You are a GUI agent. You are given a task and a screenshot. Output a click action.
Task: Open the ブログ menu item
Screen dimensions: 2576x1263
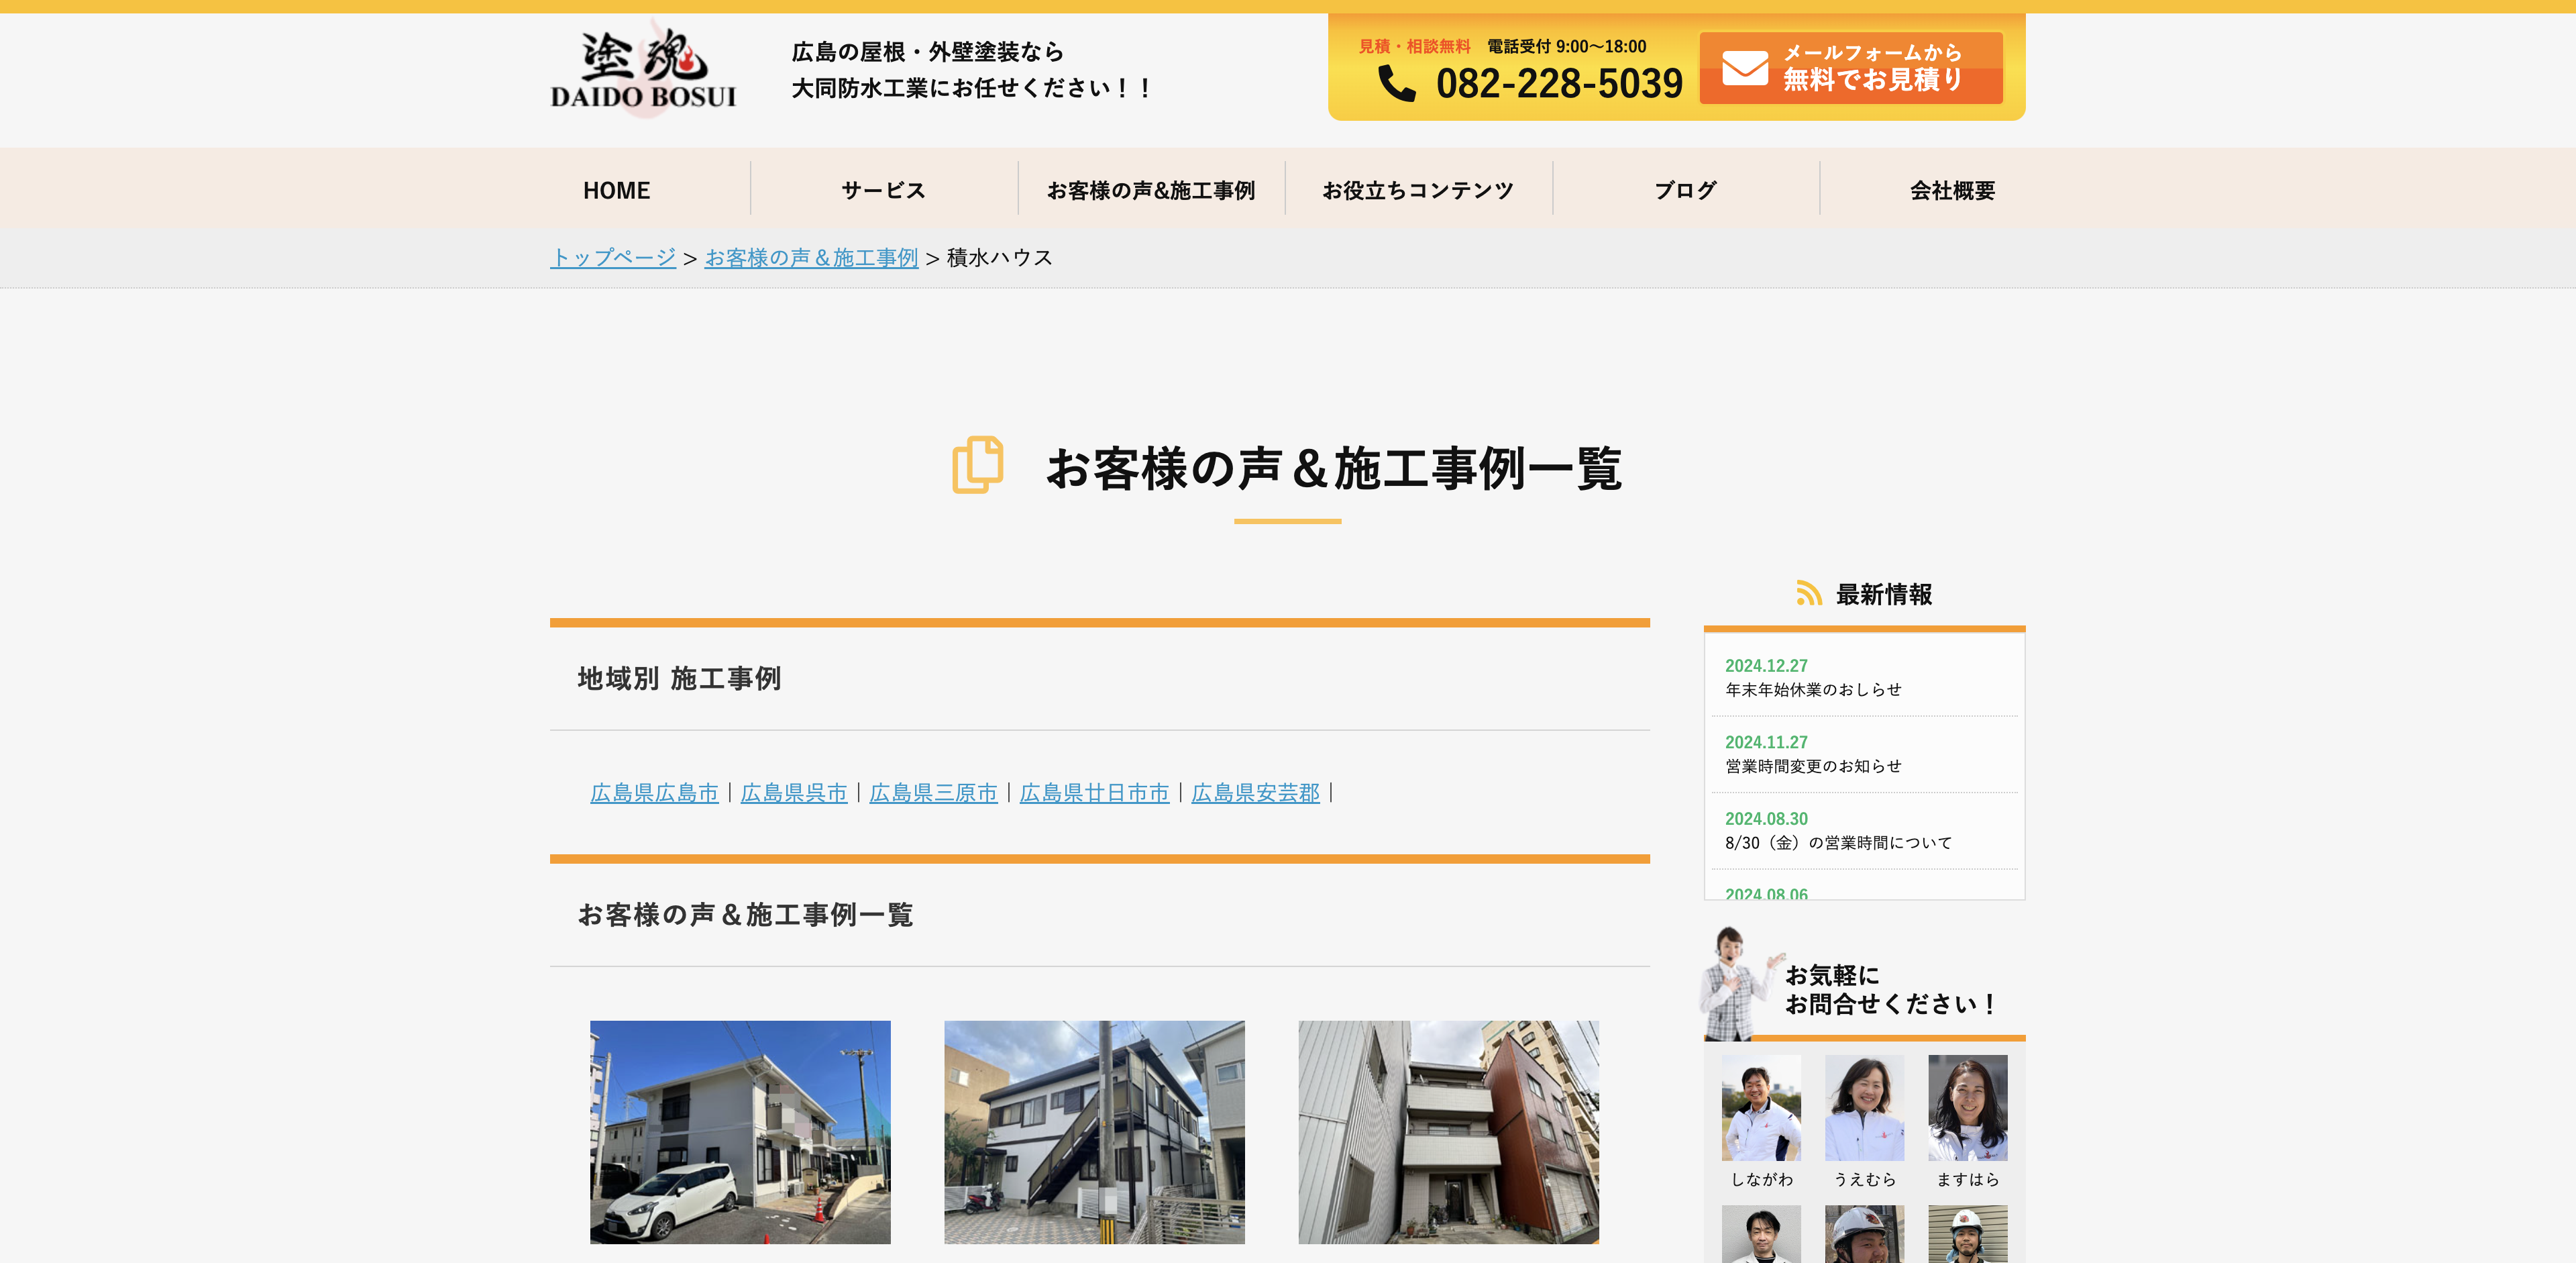click(1685, 190)
